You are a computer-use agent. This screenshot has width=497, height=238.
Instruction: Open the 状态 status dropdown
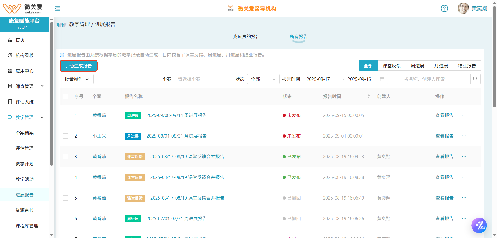[x=263, y=79]
